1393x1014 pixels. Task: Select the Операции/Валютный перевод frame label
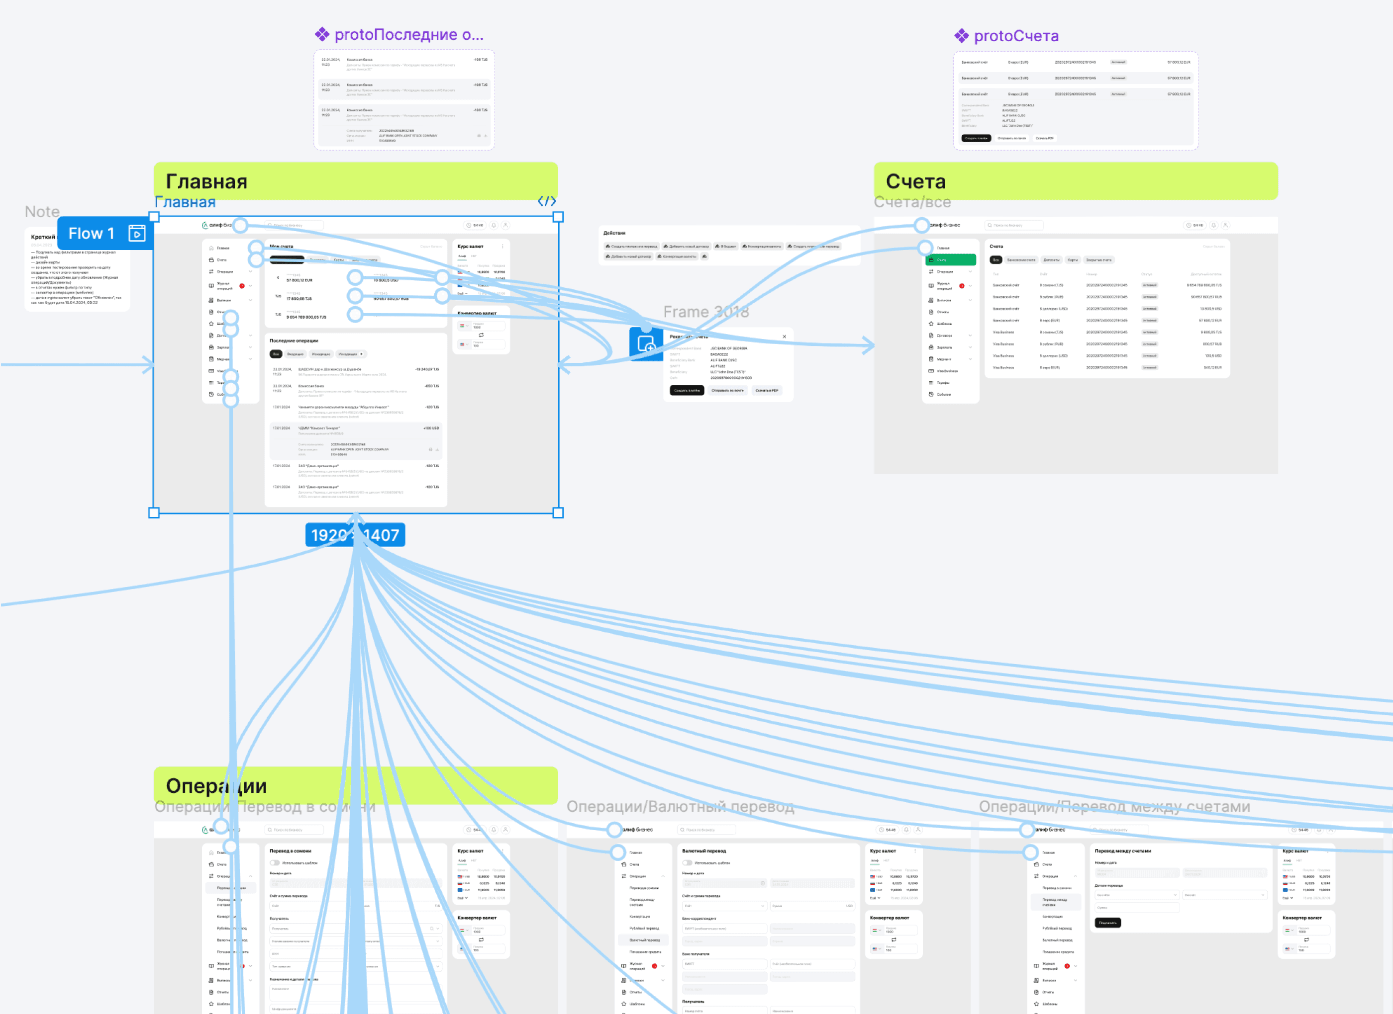click(680, 807)
